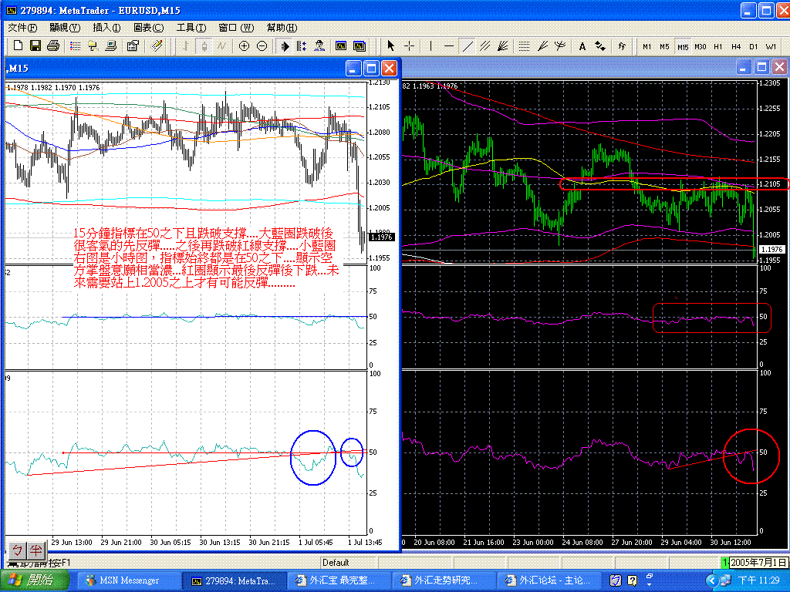Select the equidistant channel tool
This screenshot has height=592, width=790.
(484, 46)
